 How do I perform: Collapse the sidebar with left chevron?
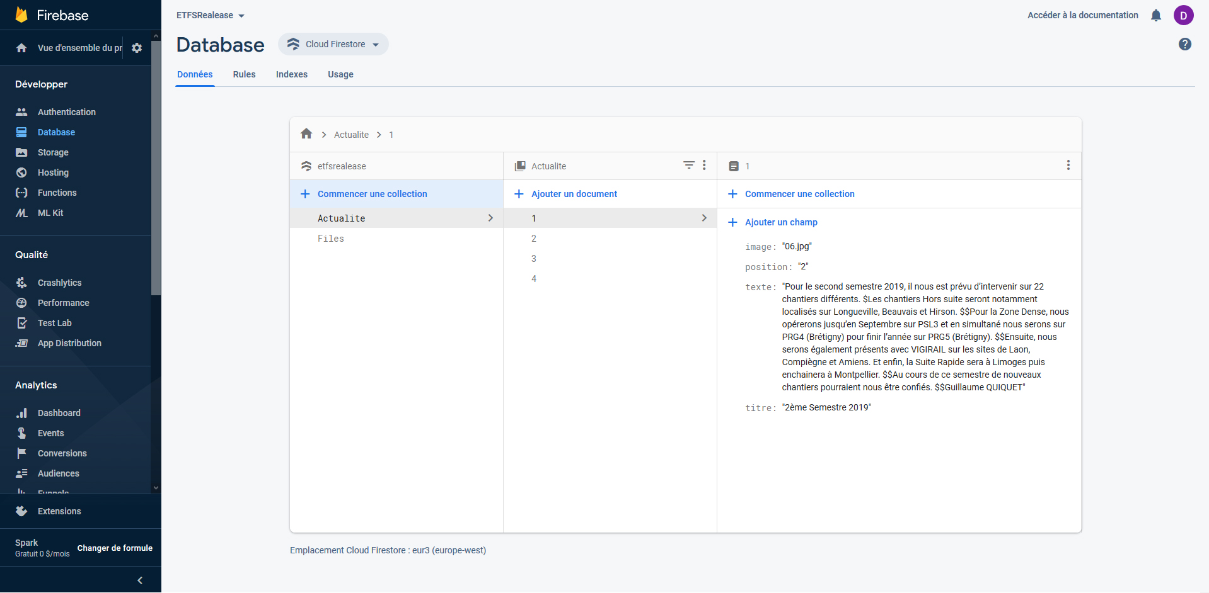tap(140, 580)
